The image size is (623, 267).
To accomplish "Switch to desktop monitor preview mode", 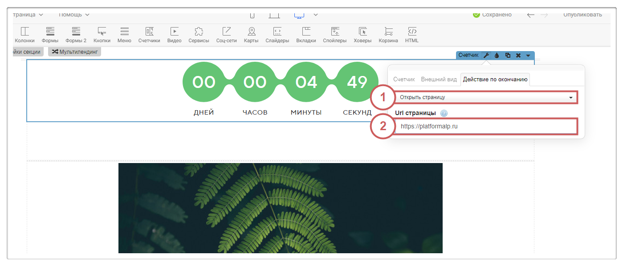I will click(x=299, y=15).
